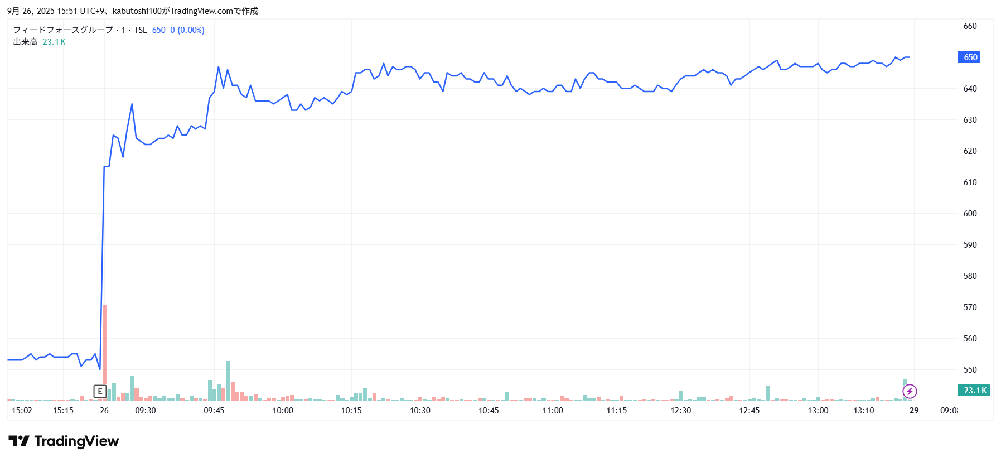Click the bold 29 date label
Image resolution: width=1001 pixels, height=462 pixels.
coord(914,411)
